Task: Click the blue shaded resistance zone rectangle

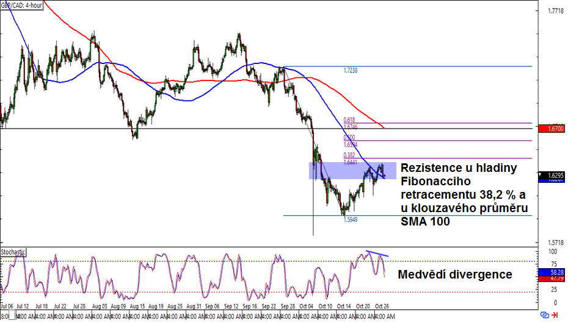Action: (x=352, y=171)
